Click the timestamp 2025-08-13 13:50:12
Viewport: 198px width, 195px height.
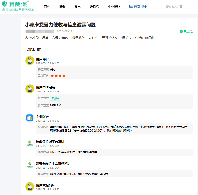(x=48, y=121)
